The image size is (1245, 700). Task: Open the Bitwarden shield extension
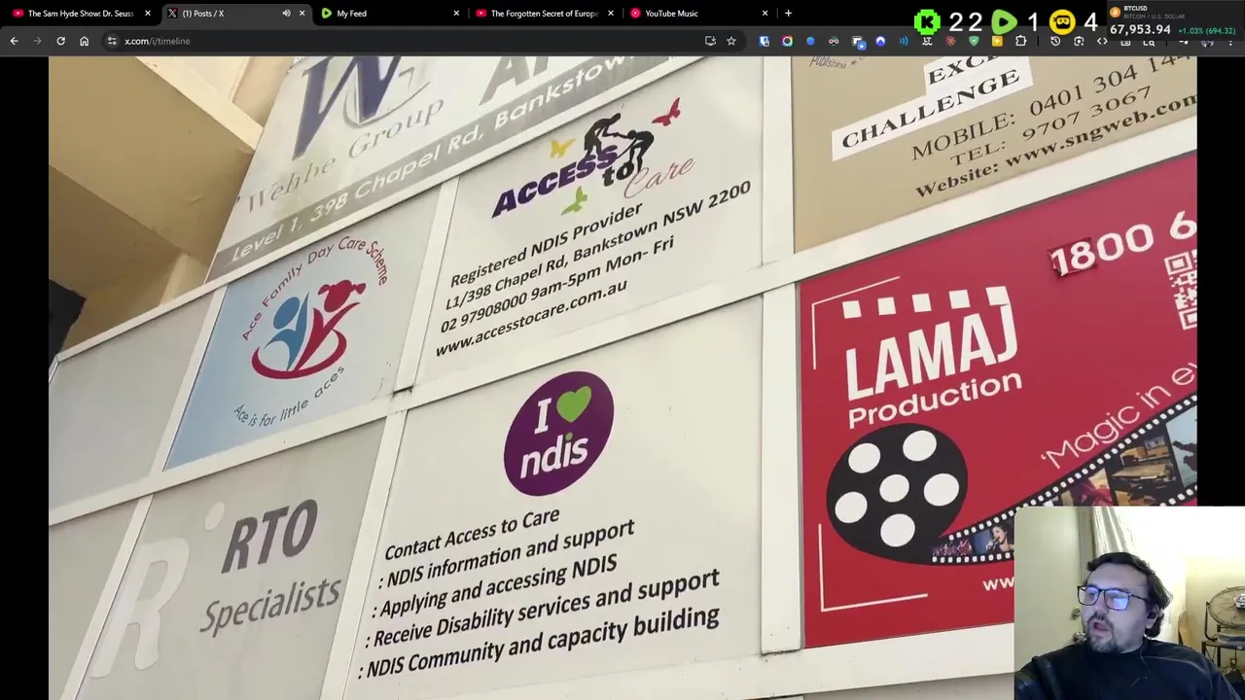click(x=764, y=41)
